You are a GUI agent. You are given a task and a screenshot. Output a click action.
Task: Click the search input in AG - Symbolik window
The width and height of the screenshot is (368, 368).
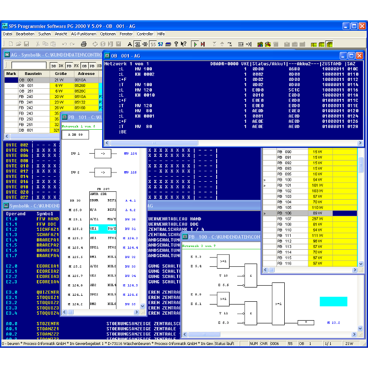[x=29, y=65]
